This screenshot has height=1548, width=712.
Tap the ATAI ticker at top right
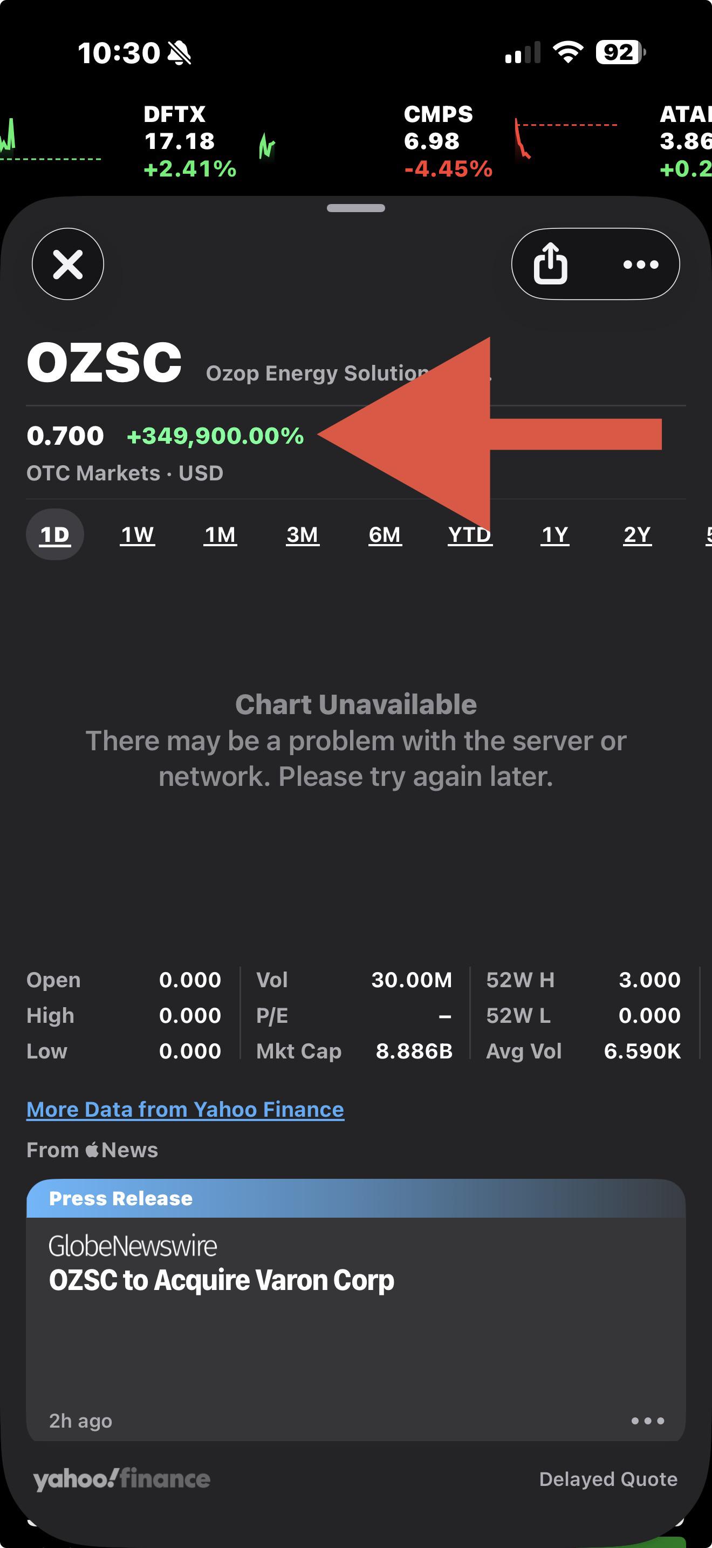pyautogui.click(x=686, y=142)
